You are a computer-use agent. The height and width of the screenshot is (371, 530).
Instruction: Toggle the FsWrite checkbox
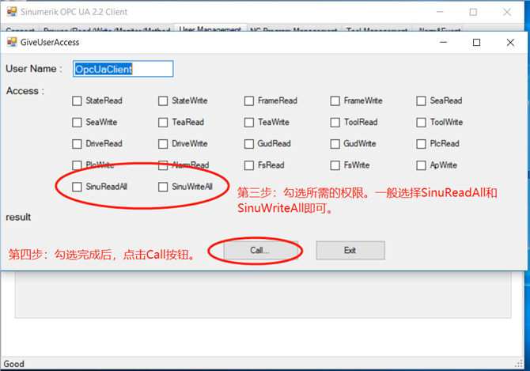pyautogui.click(x=335, y=165)
